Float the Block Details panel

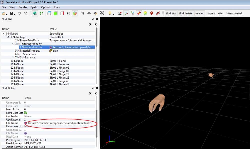click(93, 88)
